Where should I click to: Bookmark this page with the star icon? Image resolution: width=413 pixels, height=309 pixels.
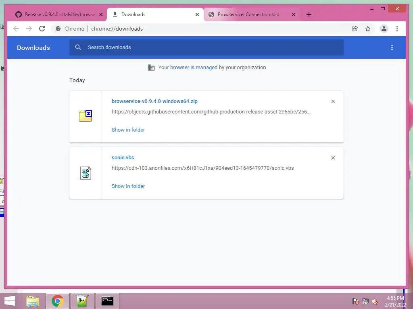pos(368,29)
